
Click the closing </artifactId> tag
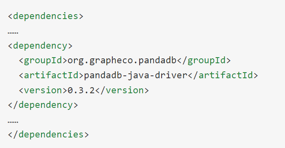[223, 75]
